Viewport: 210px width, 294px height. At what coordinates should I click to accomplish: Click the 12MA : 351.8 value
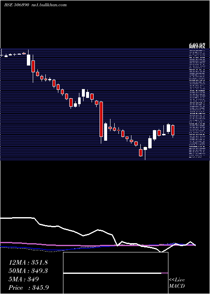28,262
